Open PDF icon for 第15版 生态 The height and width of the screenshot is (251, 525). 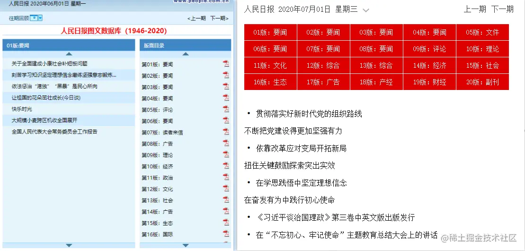pos(226,223)
